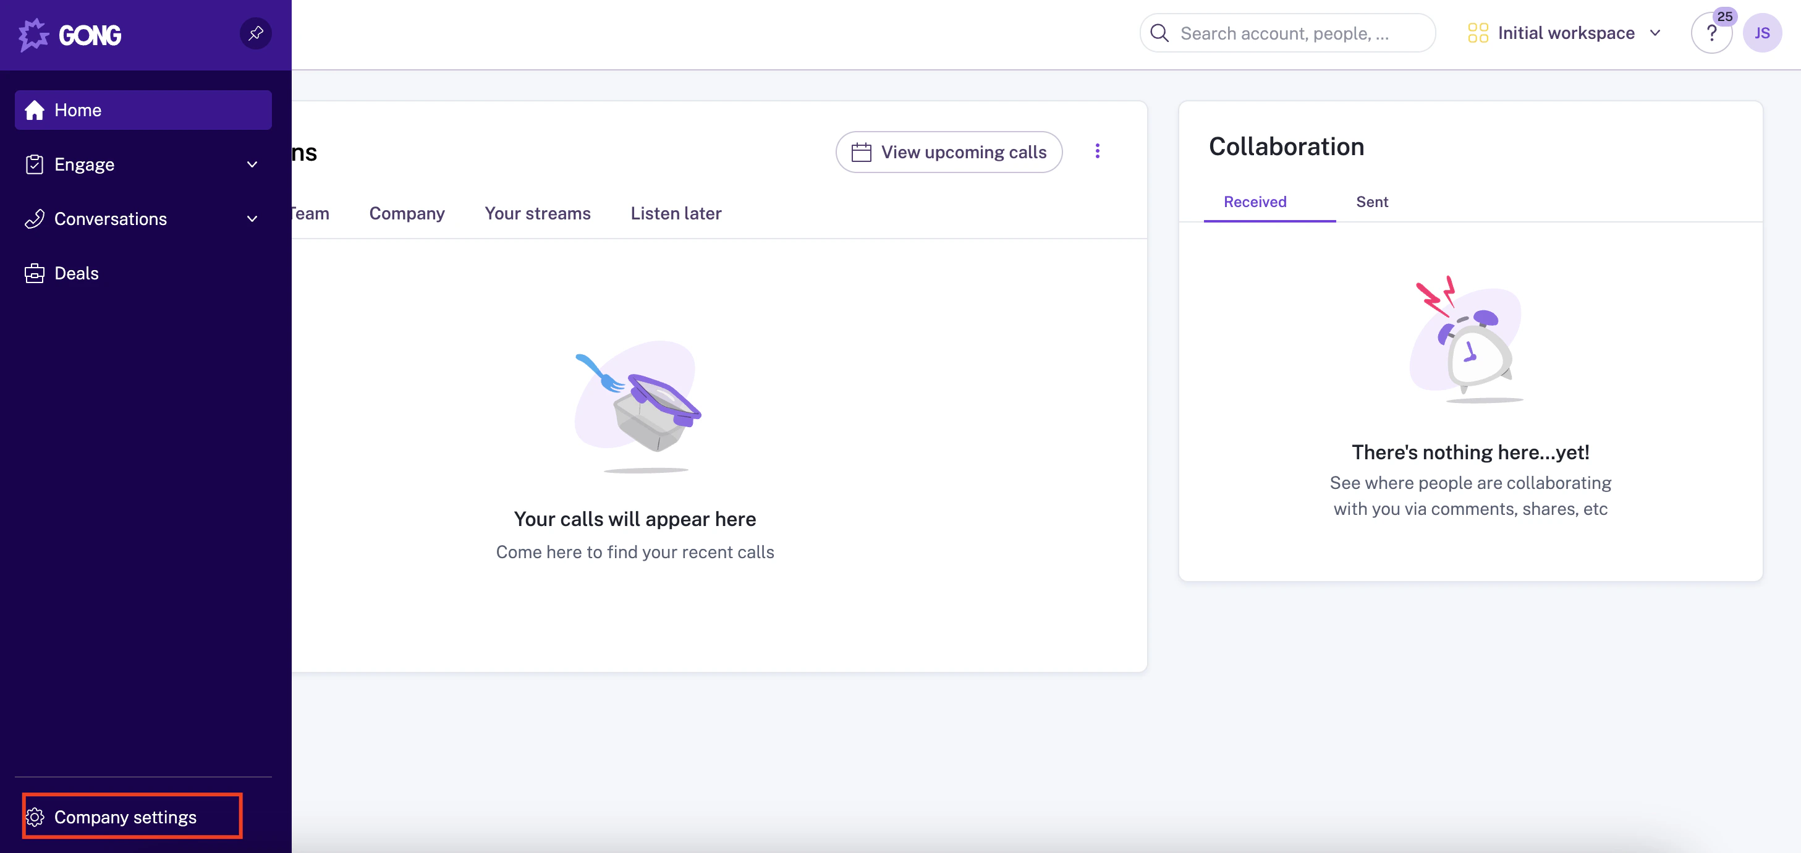Expand the Engage menu chevron
The width and height of the screenshot is (1801, 853).
pyautogui.click(x=252, y=164)
